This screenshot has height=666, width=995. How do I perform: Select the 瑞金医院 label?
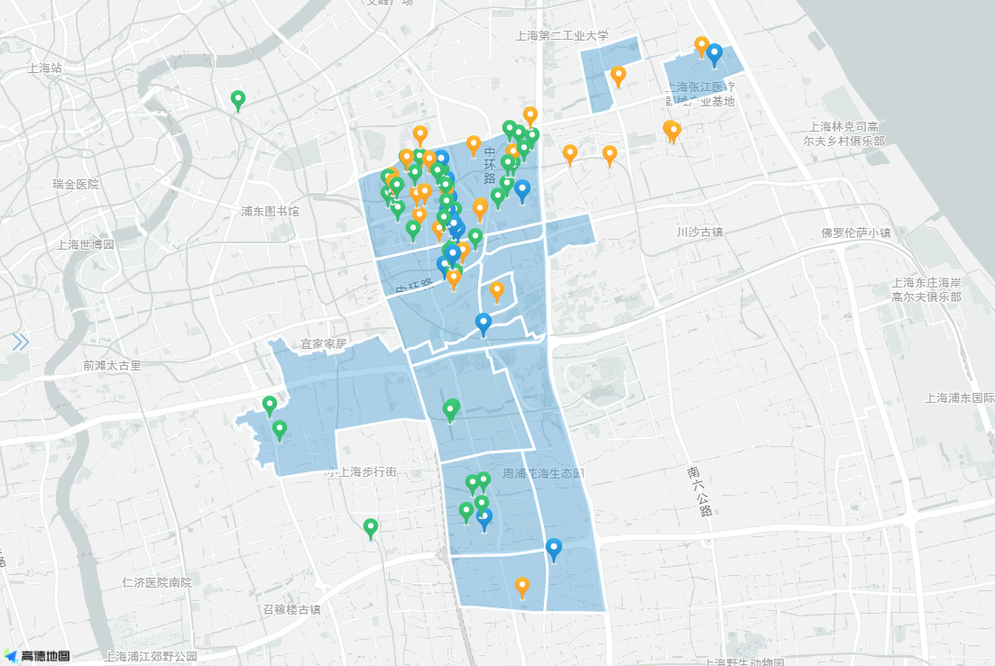76,185
